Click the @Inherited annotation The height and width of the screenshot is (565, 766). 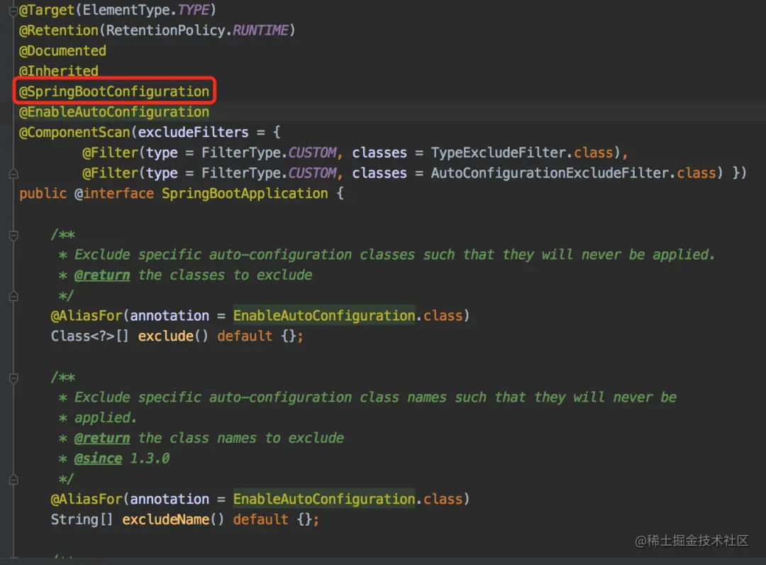point(59,72)
